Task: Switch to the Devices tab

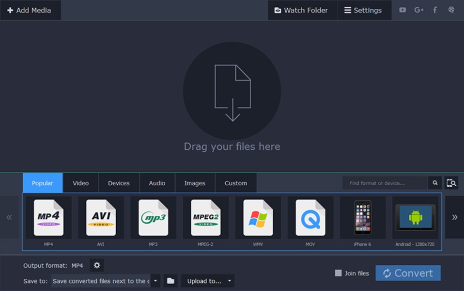Action: click(118, 183)
